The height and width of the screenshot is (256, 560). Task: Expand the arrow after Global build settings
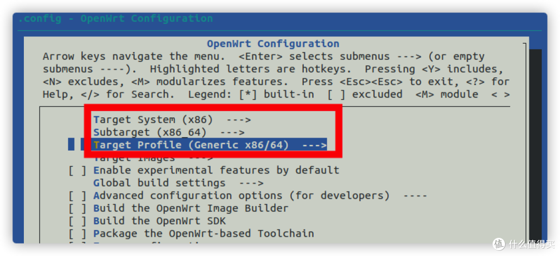pyautogui.click(x=251, y=183)
